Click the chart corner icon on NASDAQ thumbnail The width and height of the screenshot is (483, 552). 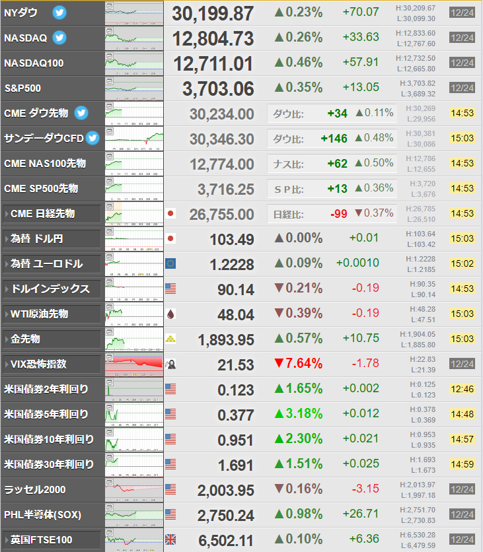click(x=110, y=31)
